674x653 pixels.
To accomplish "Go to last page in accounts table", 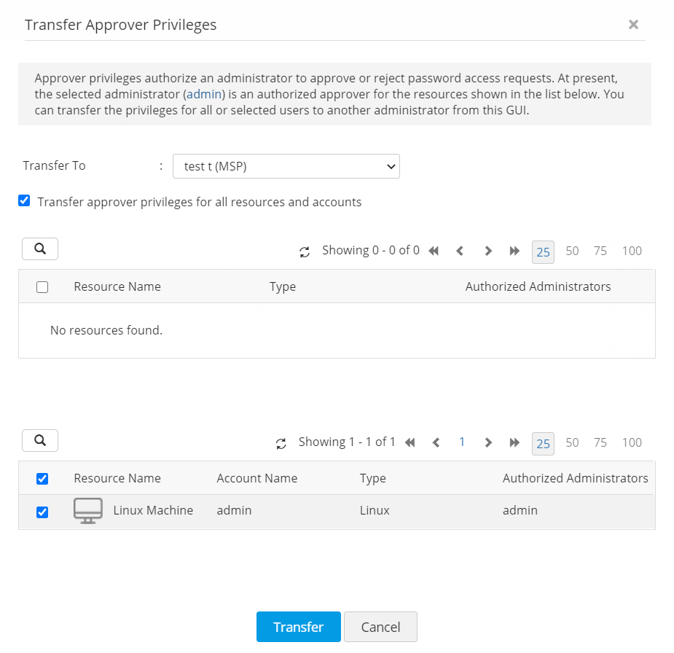I will click(514, 442).
